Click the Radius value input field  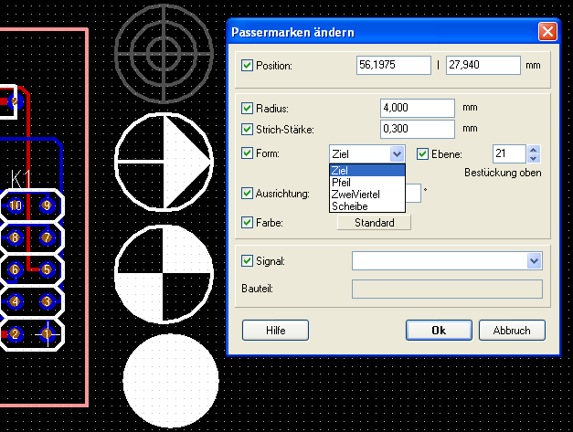click(x=417, y=108)
